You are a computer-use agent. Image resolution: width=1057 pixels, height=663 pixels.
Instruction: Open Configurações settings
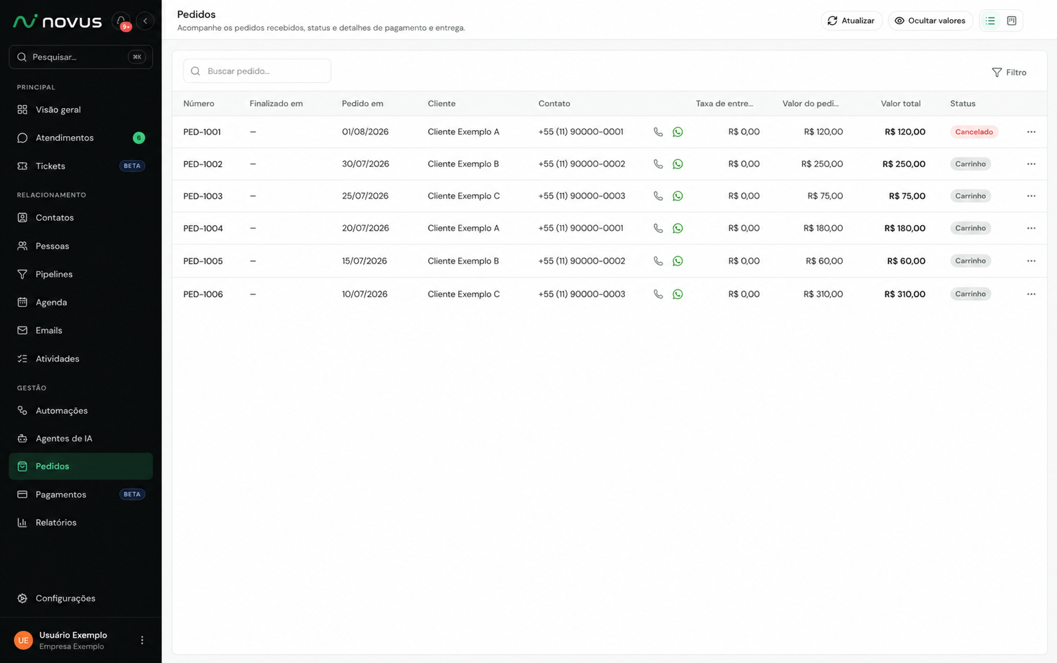tap(81, 598)
